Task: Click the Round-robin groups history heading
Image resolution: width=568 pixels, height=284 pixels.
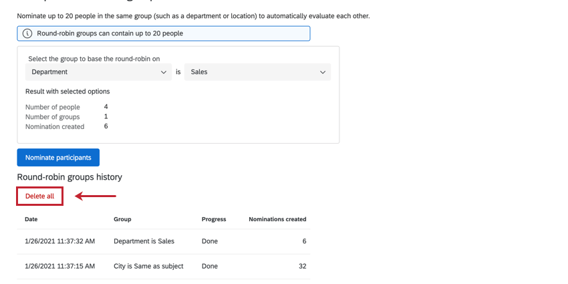Action: pyautogui.click(x=69, y=177)
